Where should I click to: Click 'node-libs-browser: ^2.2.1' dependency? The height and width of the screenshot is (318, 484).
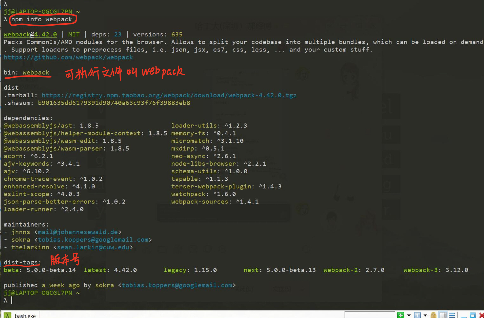[x=219, y=164]
